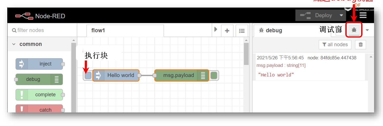The image size is (383, 126).
Task: Open the hamburger main menu
Action: [363, 15]
